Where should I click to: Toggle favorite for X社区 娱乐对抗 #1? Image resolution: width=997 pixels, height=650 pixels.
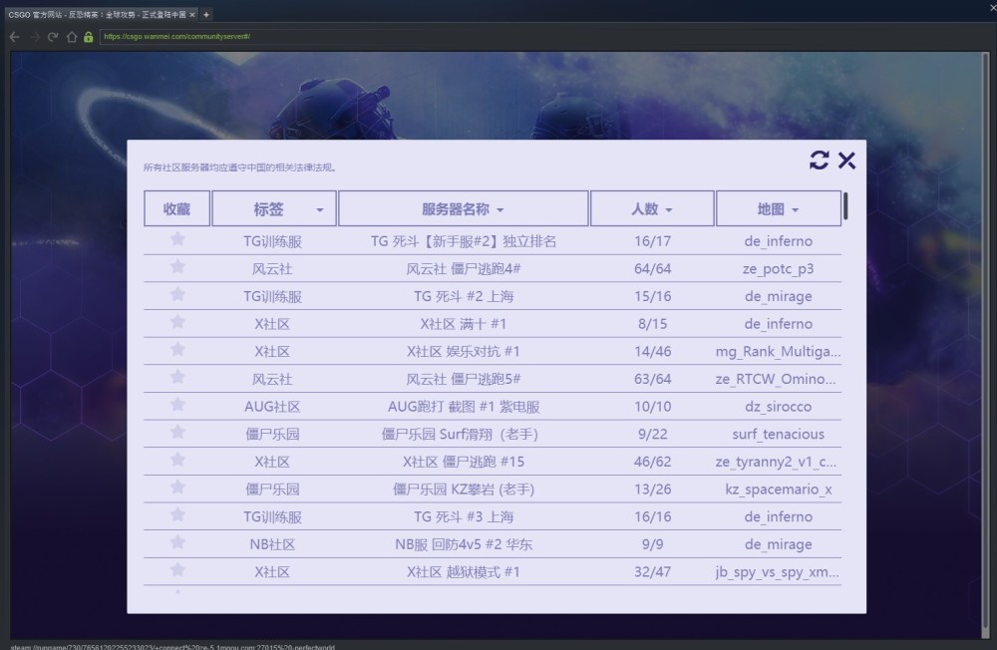[x=177, y=349]
